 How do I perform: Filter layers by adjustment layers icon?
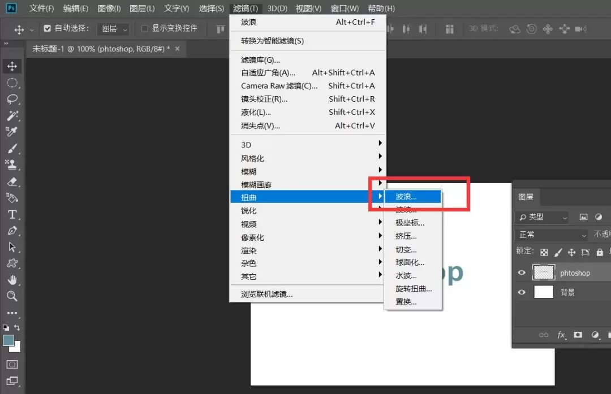coord(599,217)
